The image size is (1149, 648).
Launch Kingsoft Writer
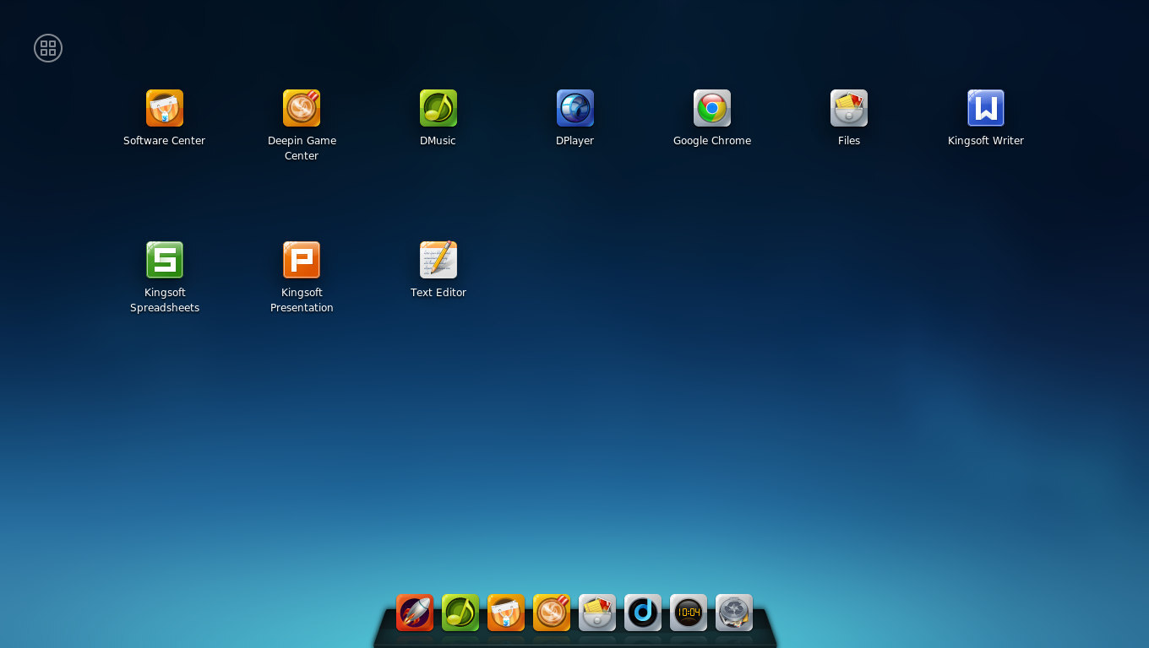[985, 108]
